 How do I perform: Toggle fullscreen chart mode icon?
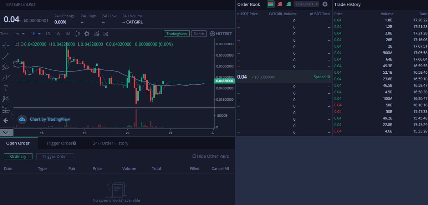(x=106, y=34)
